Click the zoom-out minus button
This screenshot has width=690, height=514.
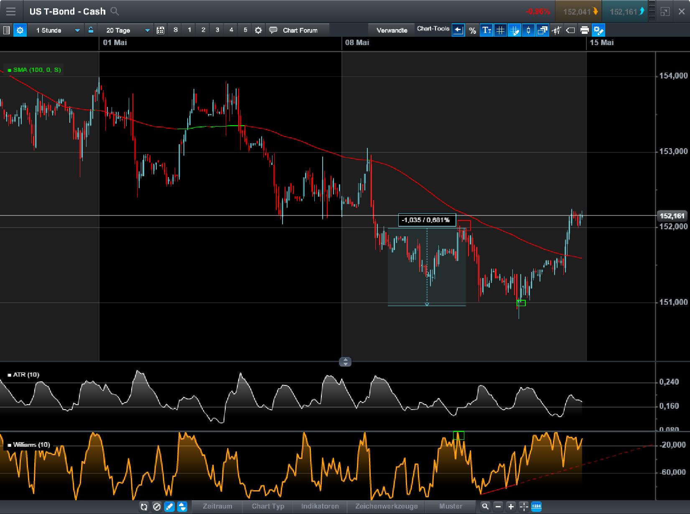pyautogui.click(x=498, y=506)
